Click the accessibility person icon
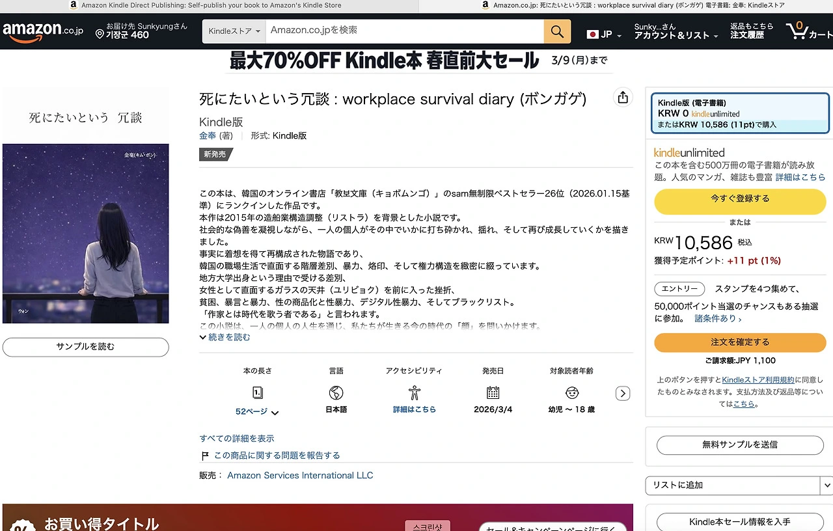Viewport: 833px width, 531px height. pyautogui.click(x=415, y=393)
